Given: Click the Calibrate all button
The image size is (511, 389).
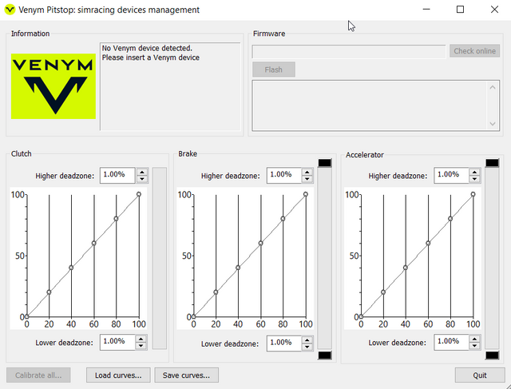Looking at the screenshot, I should (38, 375).
